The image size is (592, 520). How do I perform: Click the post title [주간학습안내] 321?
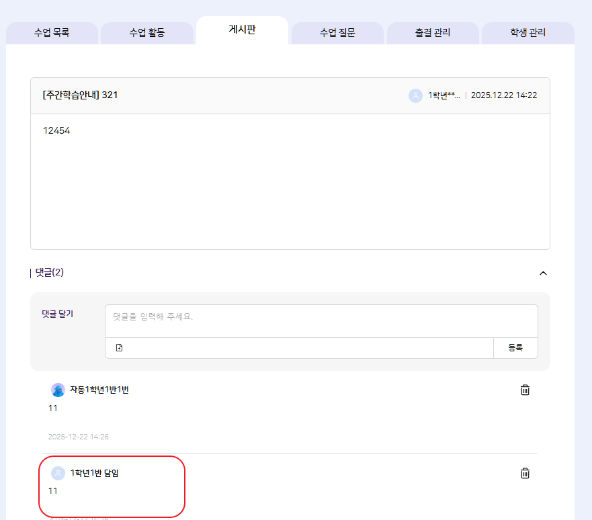(80, 95)
